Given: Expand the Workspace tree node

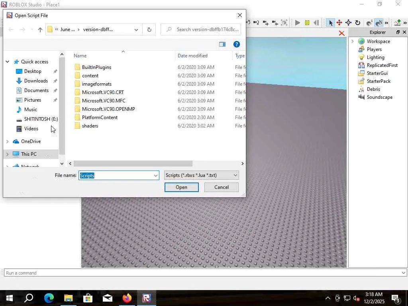Looking at the screenshot, I should tap(352, 41).
